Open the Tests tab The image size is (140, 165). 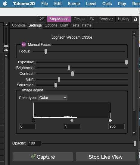75,25
